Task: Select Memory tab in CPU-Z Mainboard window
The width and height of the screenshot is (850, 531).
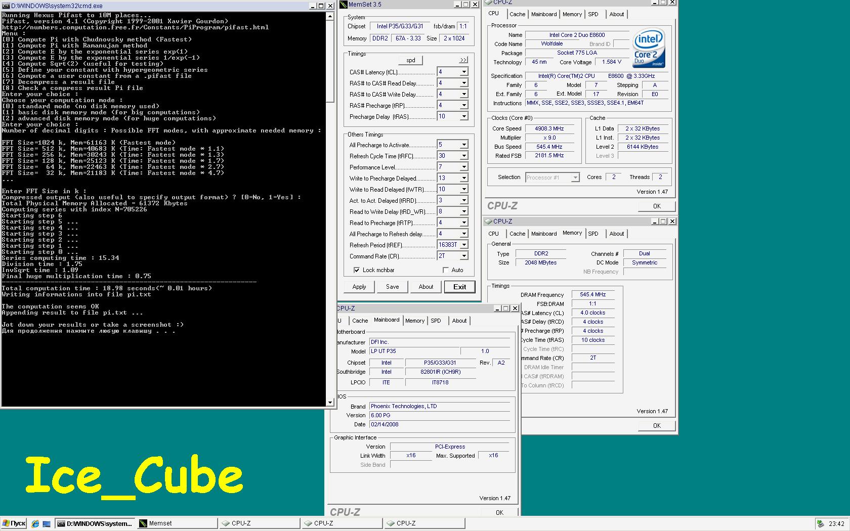Action: [x=415, y=321]
